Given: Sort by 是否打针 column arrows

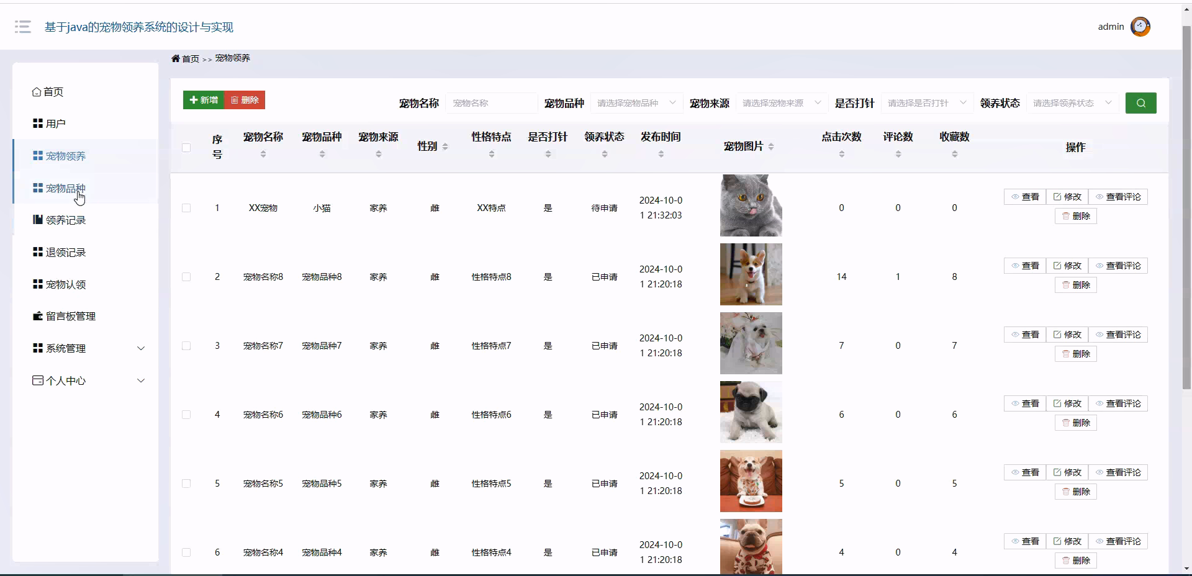Looking at the screenshot, I should (x=548, y=154).
